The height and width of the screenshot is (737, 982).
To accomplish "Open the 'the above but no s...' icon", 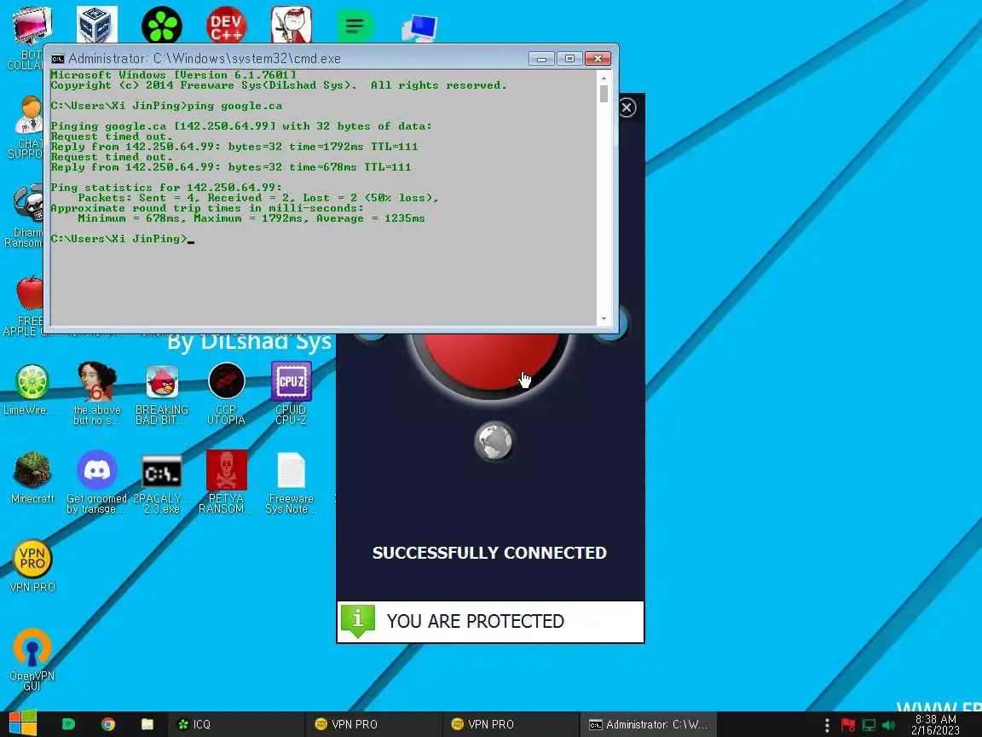I will point(97,393).
